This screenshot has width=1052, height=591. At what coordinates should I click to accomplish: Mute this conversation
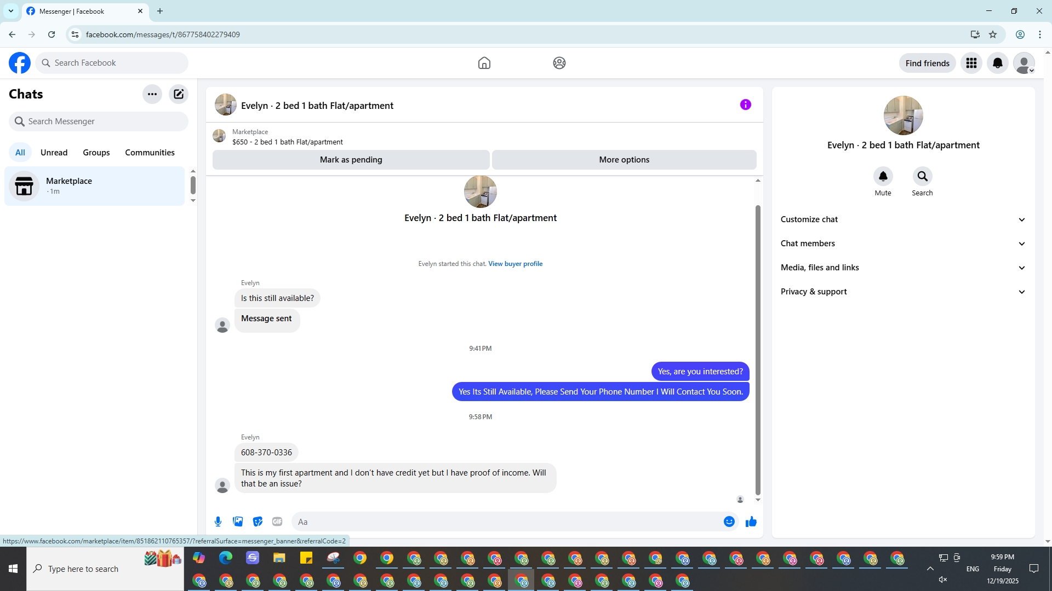[x=883, y=177]
